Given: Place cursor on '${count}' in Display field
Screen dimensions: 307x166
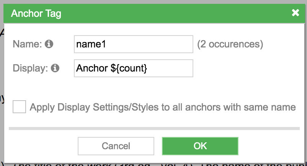Looking at the screenshot, I should (129, 68).
